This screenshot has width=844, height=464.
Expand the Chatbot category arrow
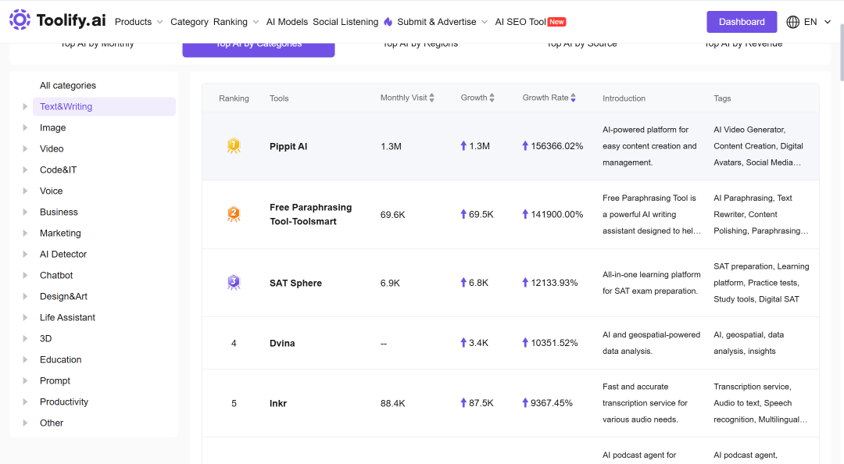coord(25,275)
